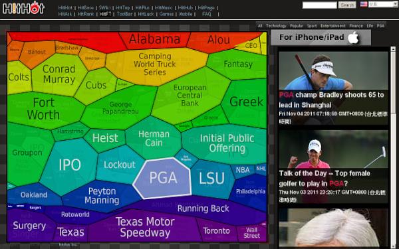Select the All category tab
399x249 pixels.
tap(260, 26)
